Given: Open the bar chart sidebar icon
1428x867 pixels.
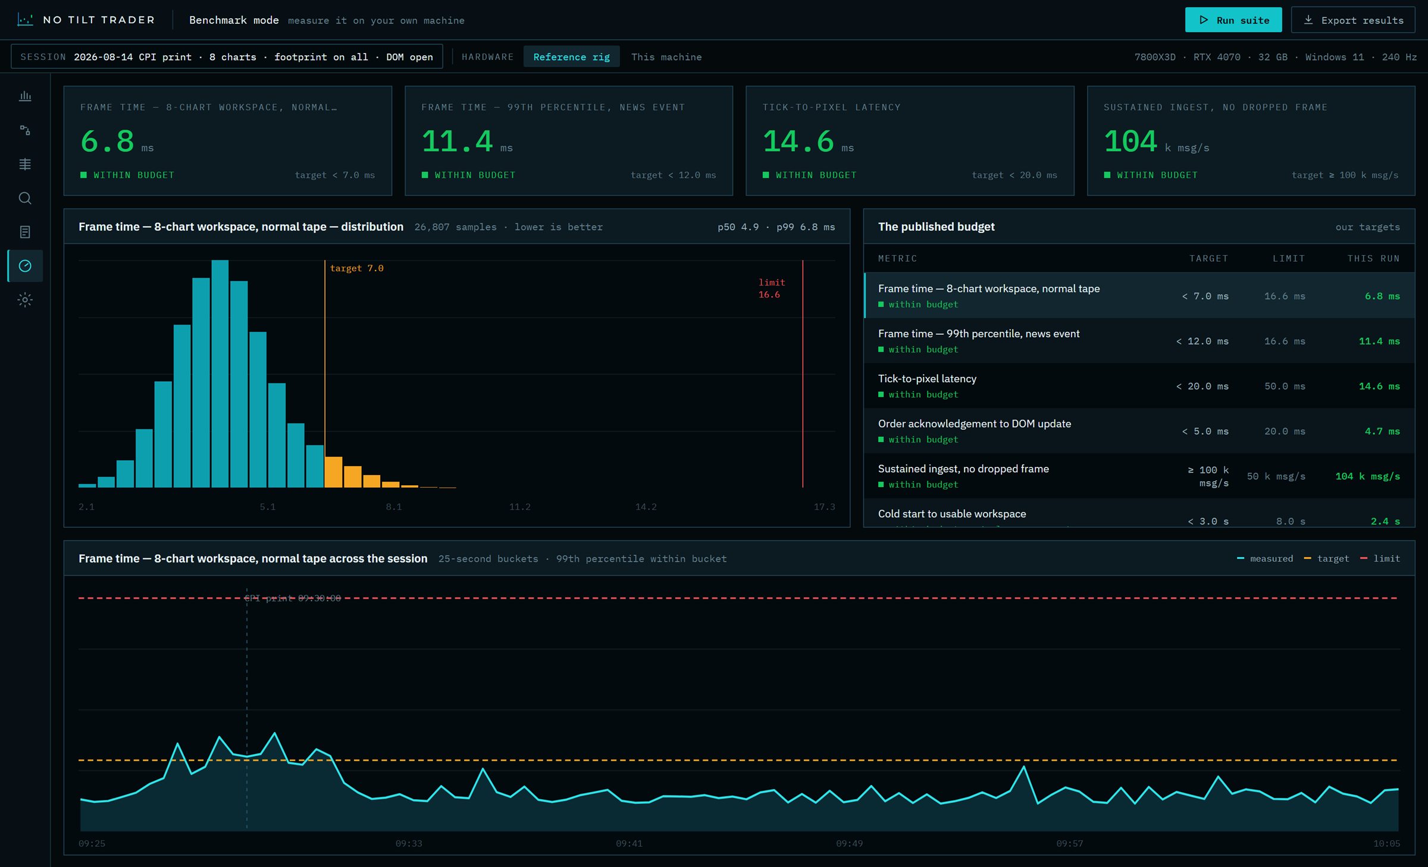Looking at the screenshot, I should (25, 96).
